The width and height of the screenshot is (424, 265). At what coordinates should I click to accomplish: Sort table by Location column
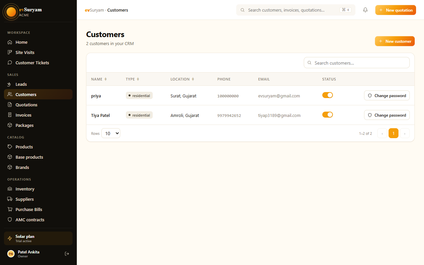(x=183, y=79)
